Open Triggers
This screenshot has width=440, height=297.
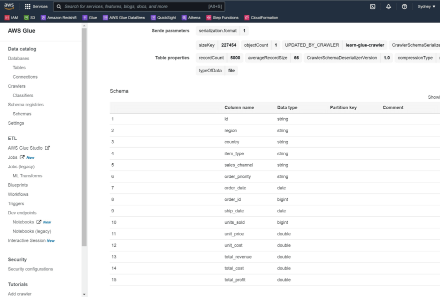[x=16, y=204]
